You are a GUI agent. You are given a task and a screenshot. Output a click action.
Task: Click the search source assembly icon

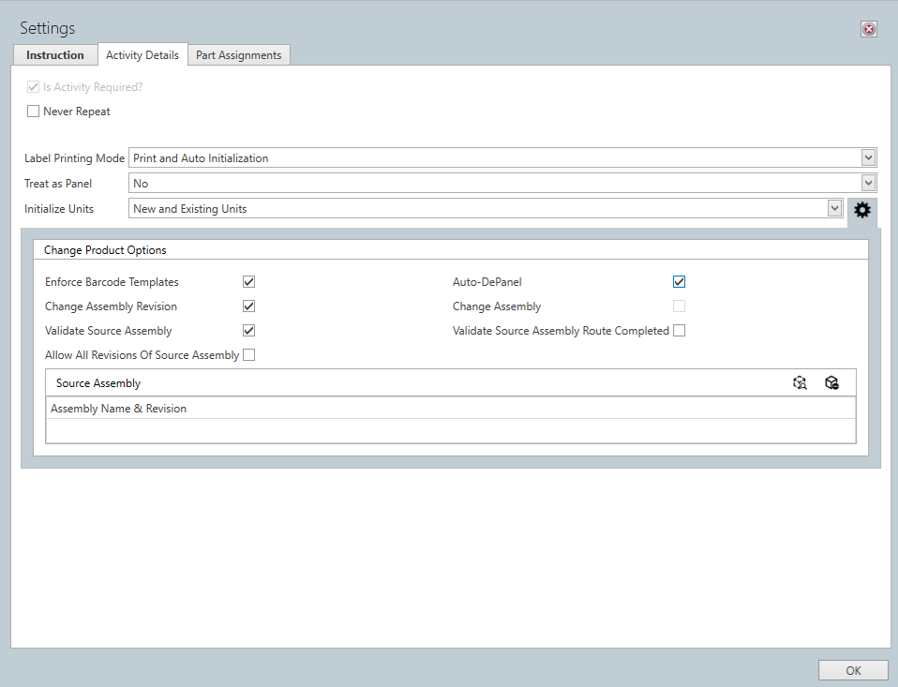800,382
